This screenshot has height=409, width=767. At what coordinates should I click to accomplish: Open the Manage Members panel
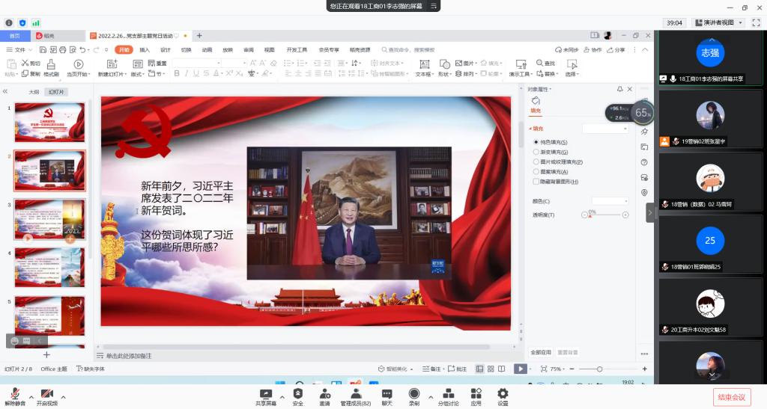(x=356, y=393)
